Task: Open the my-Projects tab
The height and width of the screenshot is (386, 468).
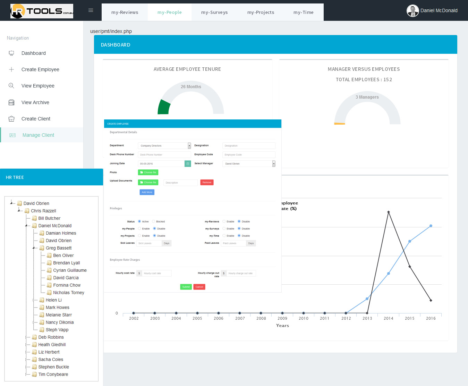Action: click(x=261, y=12)
